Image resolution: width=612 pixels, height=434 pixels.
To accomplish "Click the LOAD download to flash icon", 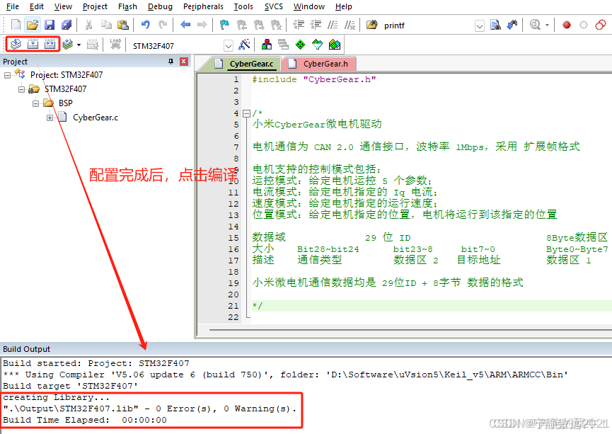I will click(x=115, y=44).
